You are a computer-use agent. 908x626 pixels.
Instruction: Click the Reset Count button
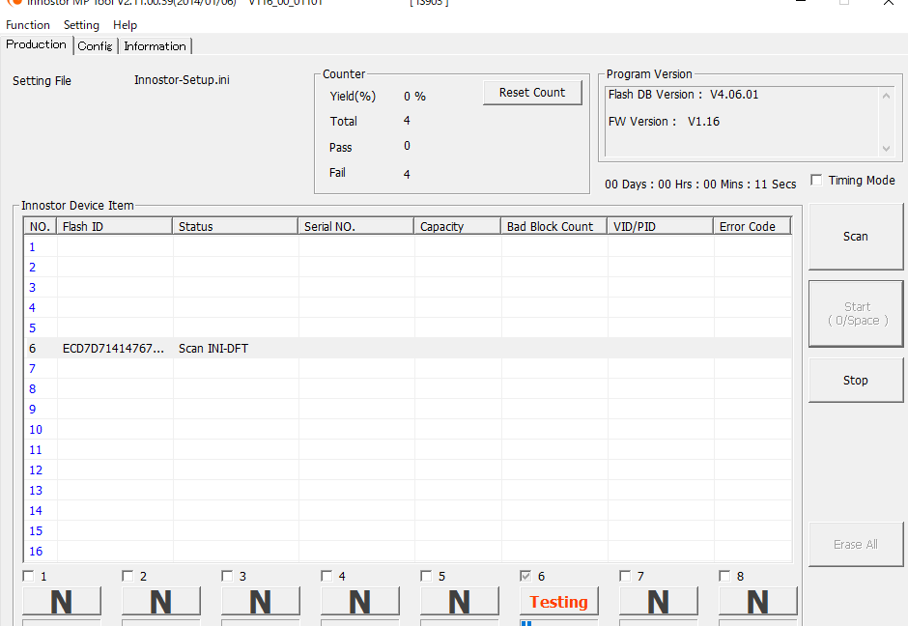tap(532, 93)
